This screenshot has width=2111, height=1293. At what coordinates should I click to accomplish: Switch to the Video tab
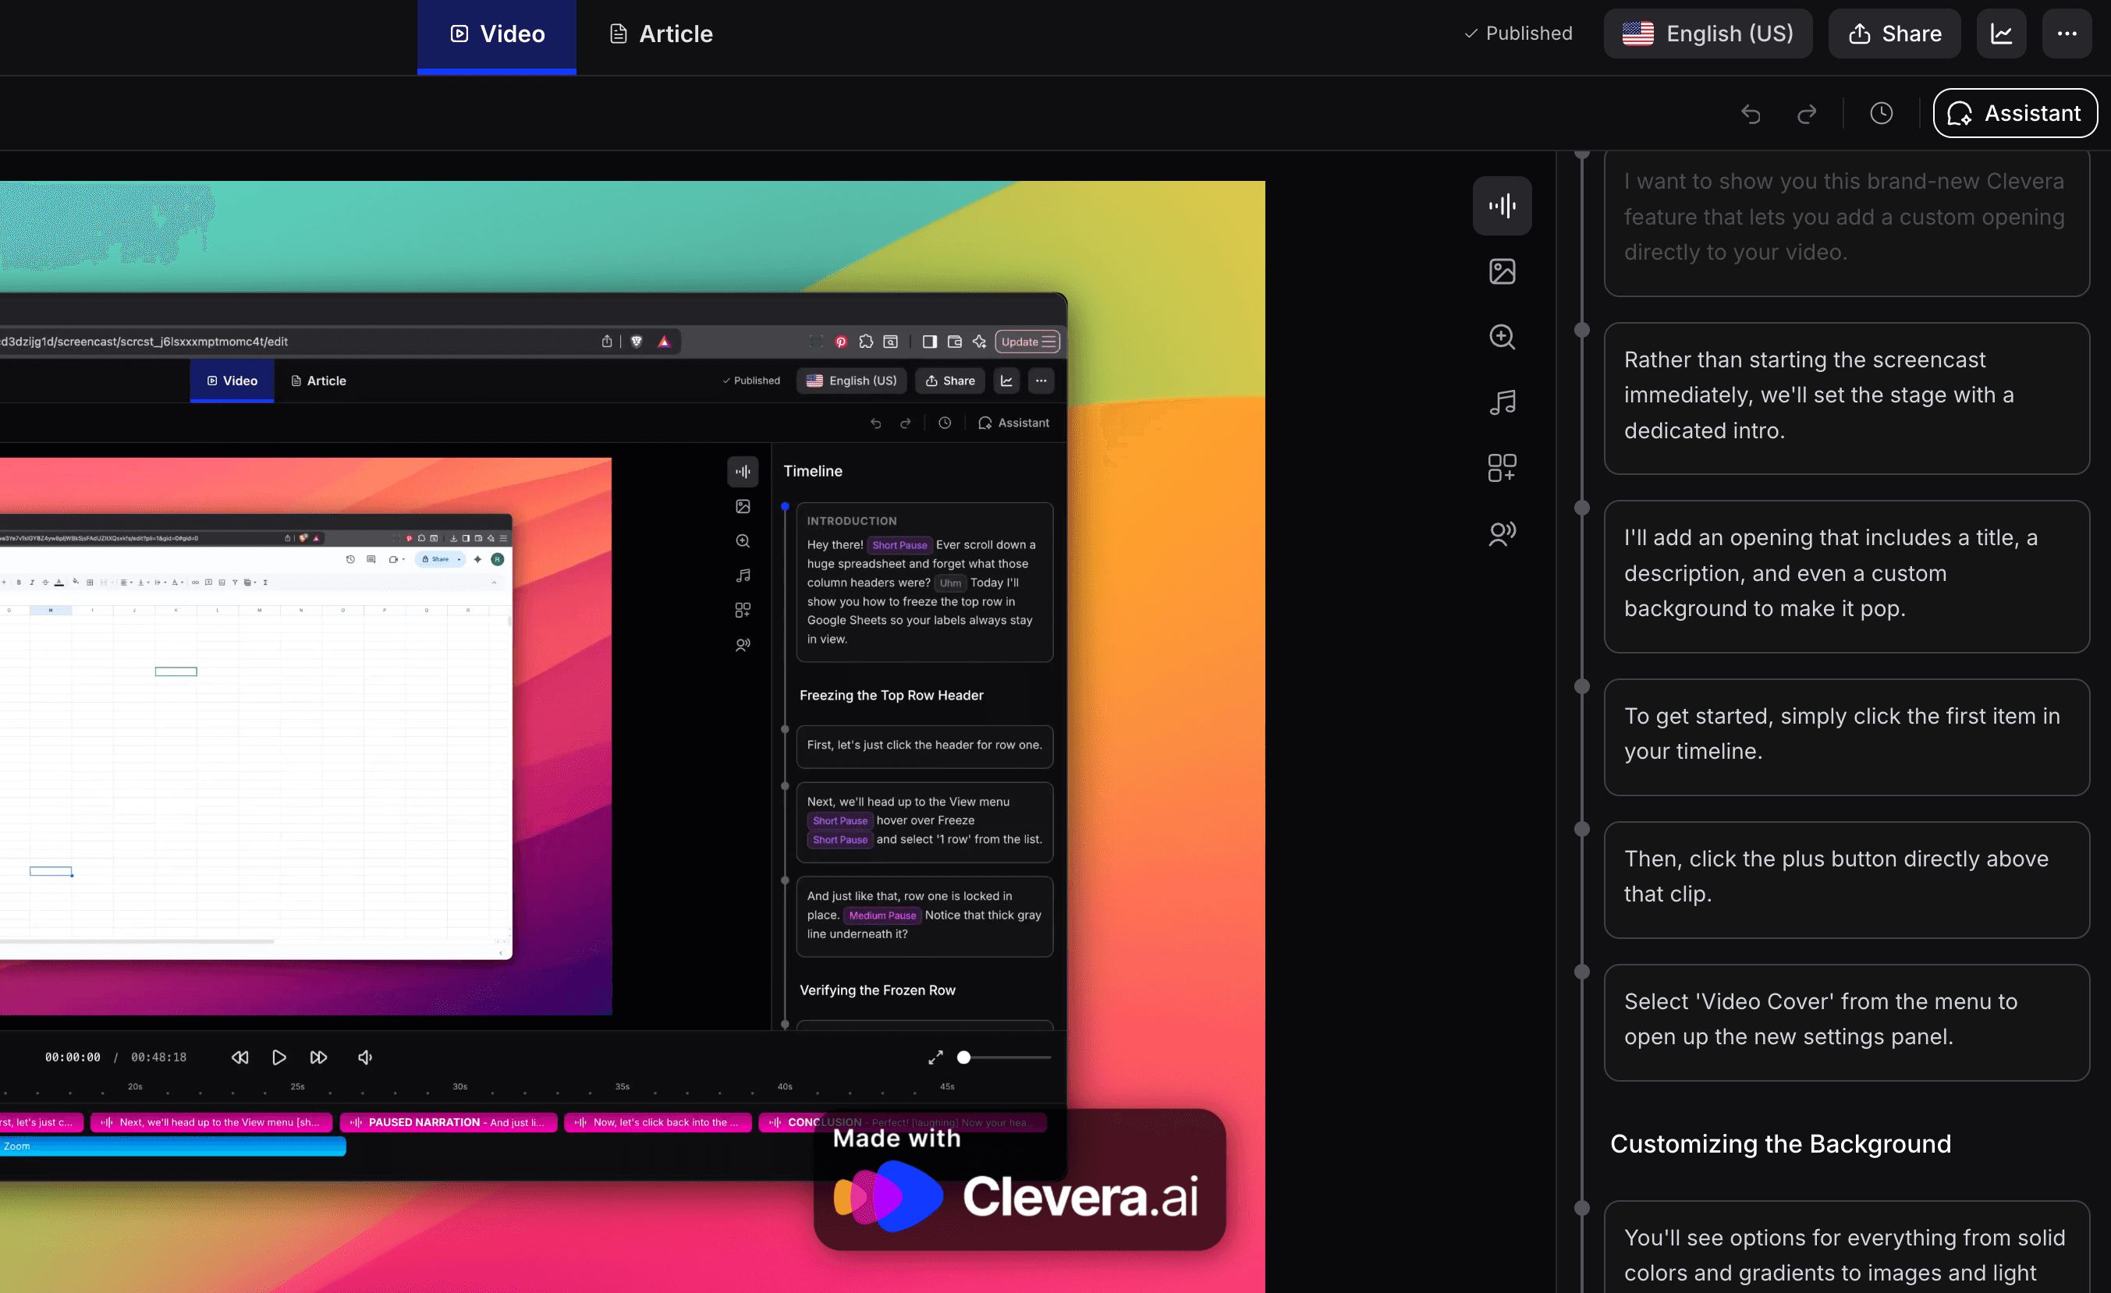[x=497, y=34]
